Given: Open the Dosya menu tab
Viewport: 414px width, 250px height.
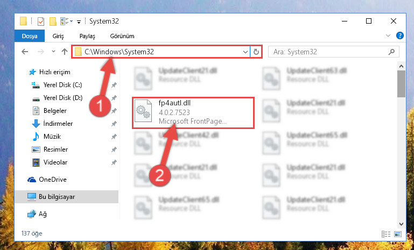Looking at the screenshot, I should click(30, 36).
